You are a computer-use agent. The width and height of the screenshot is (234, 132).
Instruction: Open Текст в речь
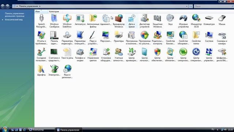click(x=67, y=54)
